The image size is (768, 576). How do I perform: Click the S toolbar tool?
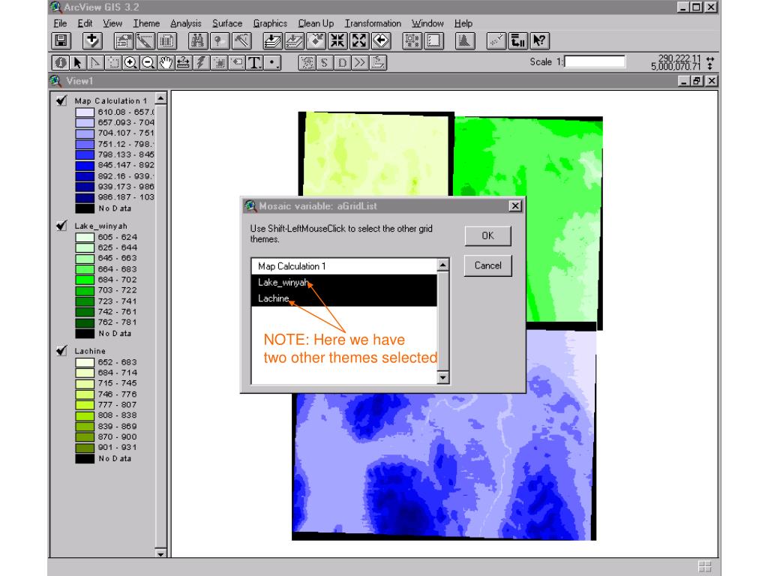coord(325,63)
